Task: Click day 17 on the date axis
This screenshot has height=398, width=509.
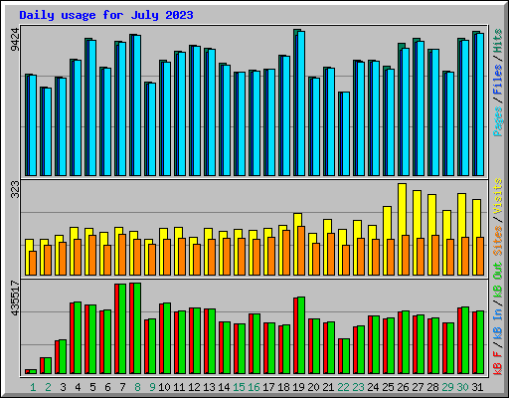Action: pos(268,387)
